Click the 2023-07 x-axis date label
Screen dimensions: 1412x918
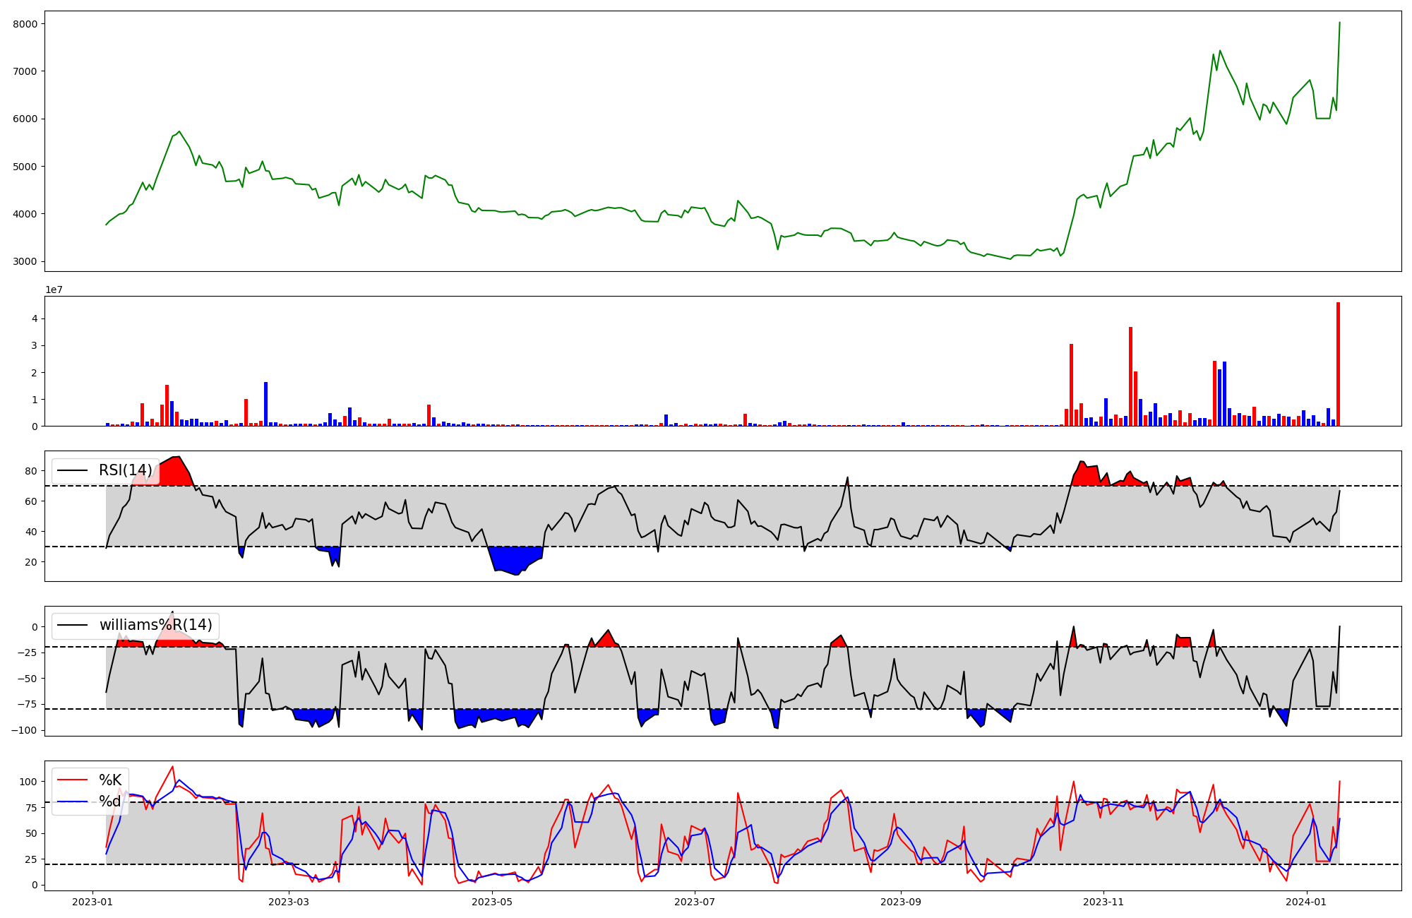pyautogui.click(x=695, y=902)
